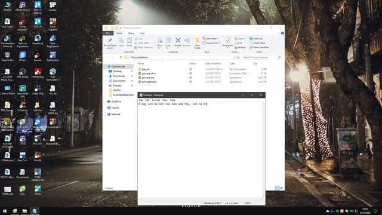Open Notepad View menu
The width and height of the screenshot is (382, 215).
(x=165, y=100)
